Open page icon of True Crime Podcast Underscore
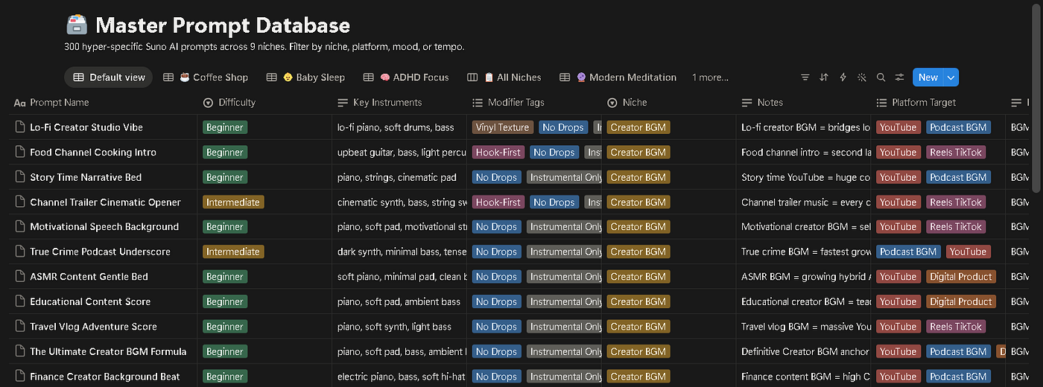The width and height of the screenshot is (1043, 387). pyautogui.click(x=20, y=252)
